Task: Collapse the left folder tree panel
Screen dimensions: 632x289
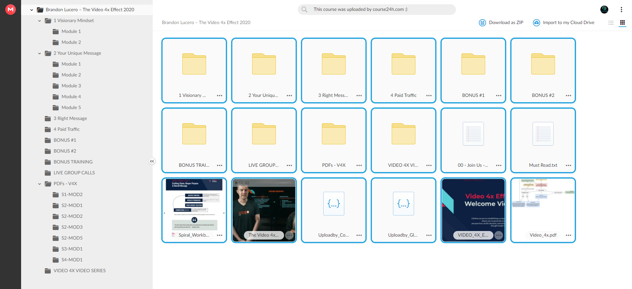Action: (152, 161)
